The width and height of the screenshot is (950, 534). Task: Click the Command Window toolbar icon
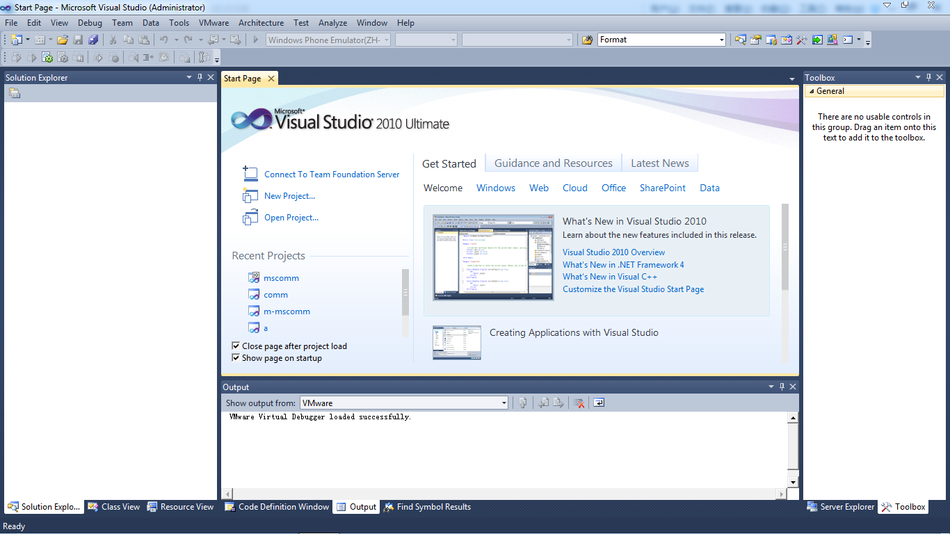(x=848, y=40)
